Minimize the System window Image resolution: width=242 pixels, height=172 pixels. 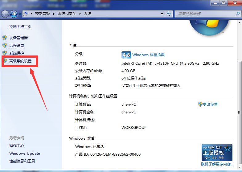(x=215, y=3)
